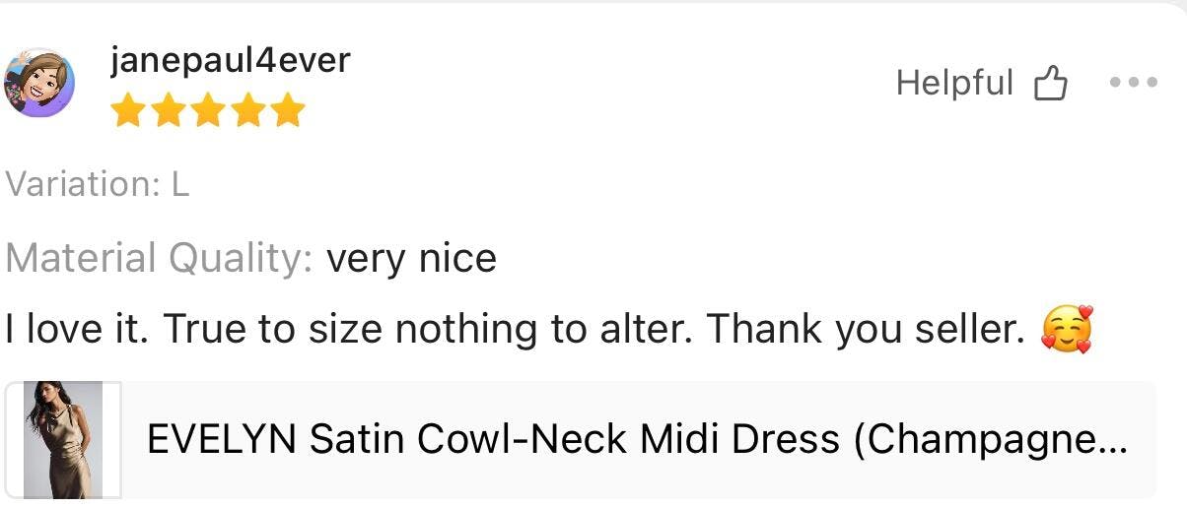Click the "(Champagne…" truncated title end
1187x507 pixels.
click(990, 439)
